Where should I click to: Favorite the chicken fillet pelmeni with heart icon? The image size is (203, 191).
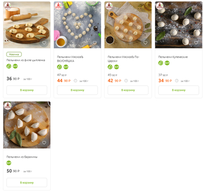click(x=44, y=43)
